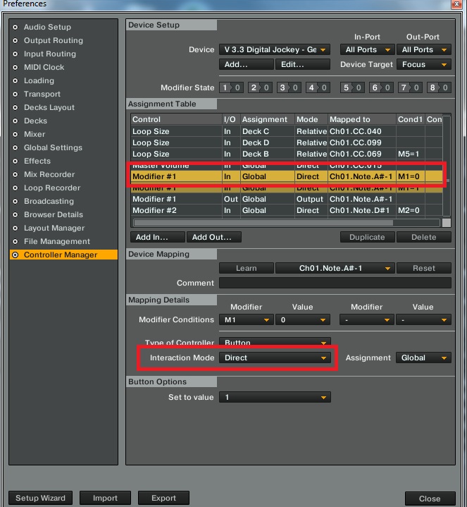Open first Modifier M1 dropdown
The height and width of the screenshot is (507, 467).
pos(247,320)
